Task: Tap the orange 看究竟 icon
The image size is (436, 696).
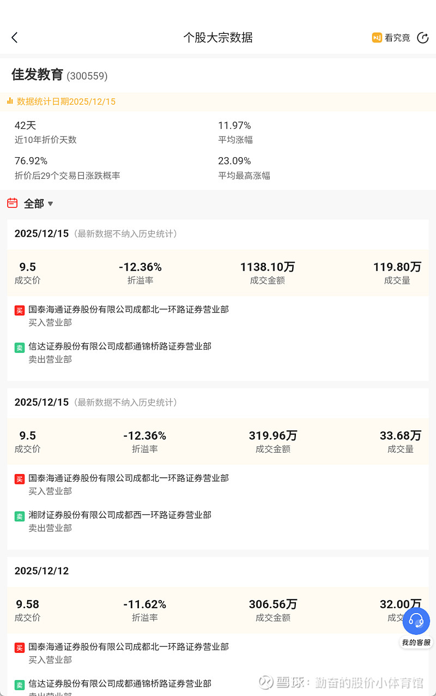Action: tap(377, 38)
